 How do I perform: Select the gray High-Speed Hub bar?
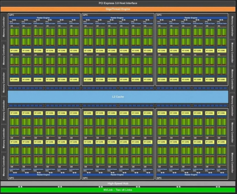118,184
